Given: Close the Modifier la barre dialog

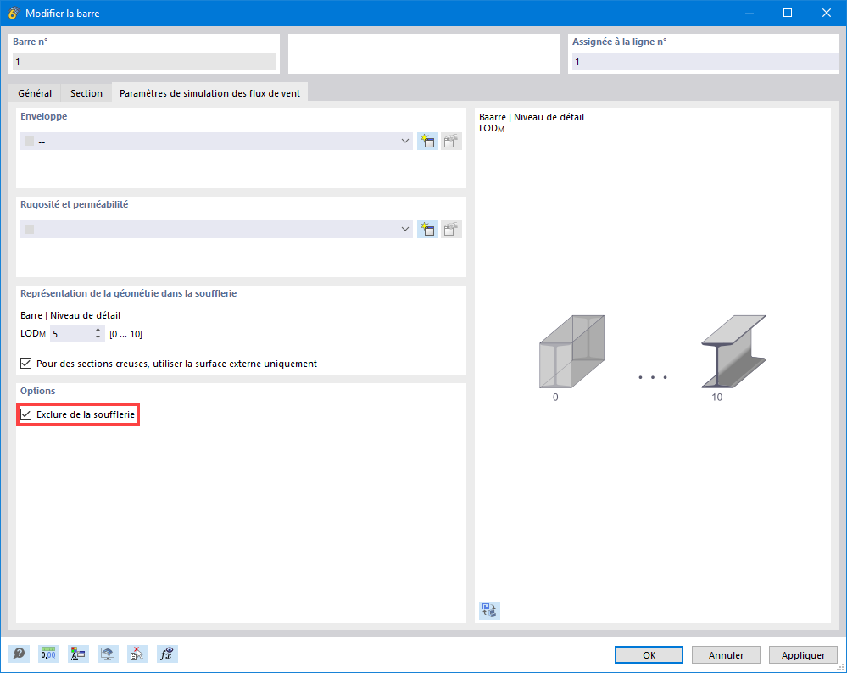Looking at the screenshot, I should click(827, 13).
